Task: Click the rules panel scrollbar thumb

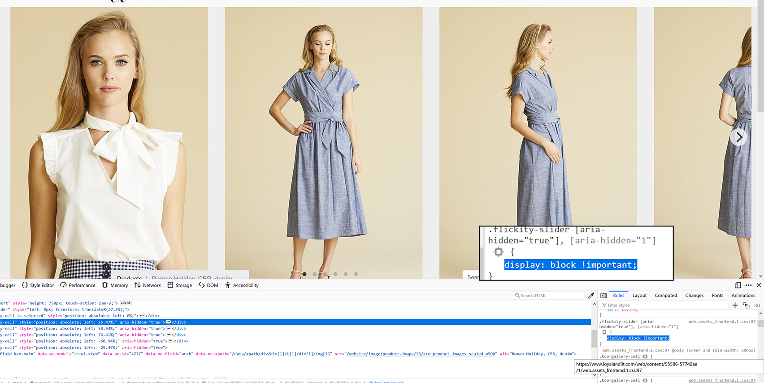Action: coord(760,324)
